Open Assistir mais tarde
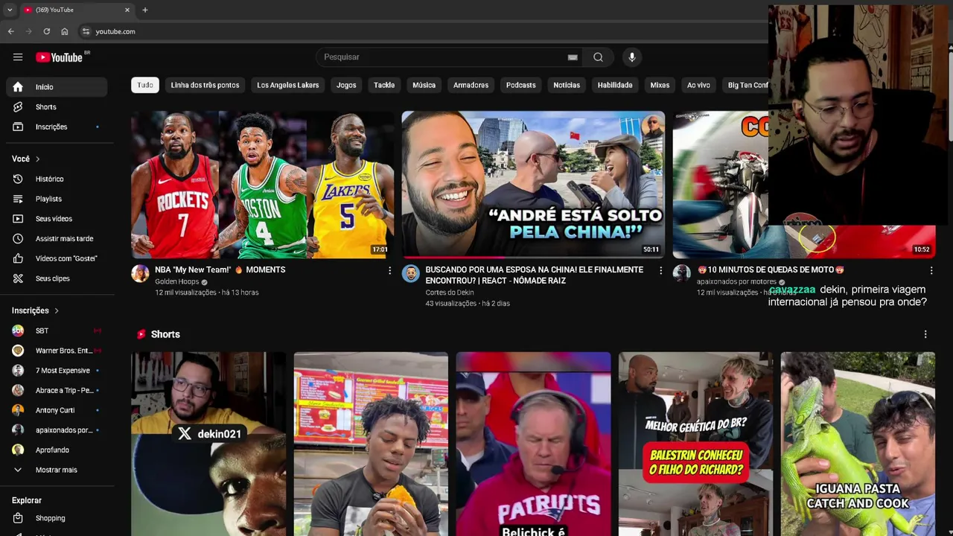Screen dimensions: 953x536 click(x=57, y=238)
